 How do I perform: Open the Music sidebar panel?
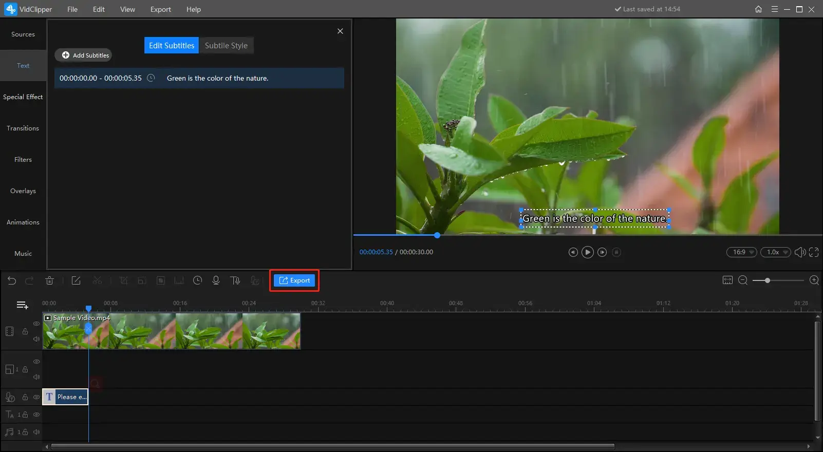click(23, 254)
